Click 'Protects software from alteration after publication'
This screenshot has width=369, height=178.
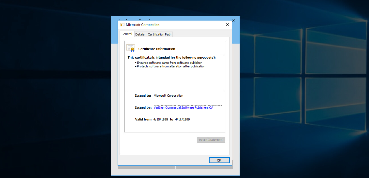pos(171,66)
